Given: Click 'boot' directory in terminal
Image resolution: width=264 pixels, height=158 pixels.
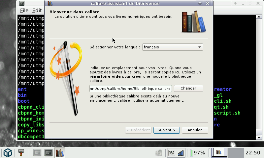Looking at the screenshot, I should [24, 101].
